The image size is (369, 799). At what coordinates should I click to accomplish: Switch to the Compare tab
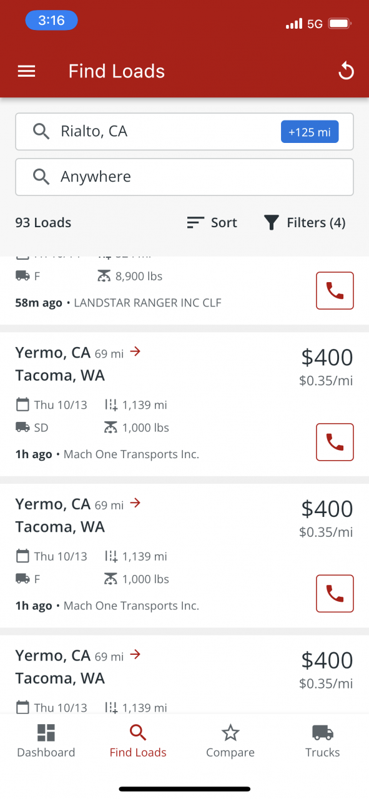point(230,741)
